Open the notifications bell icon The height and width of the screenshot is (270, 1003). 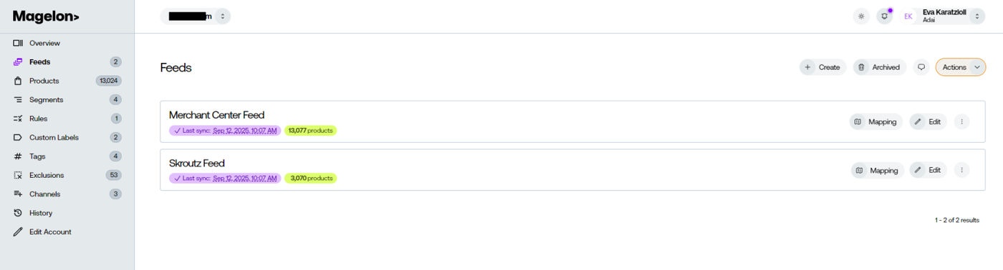(x=885, y=16)
